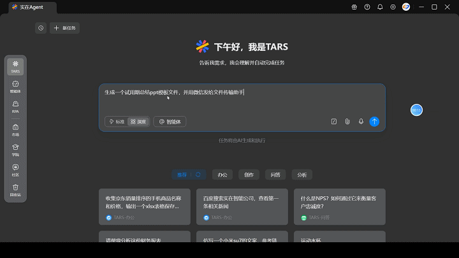This screenshot has height=258, width=459.
Task: Create a 新任务 new task
Action: pos(64,28)
